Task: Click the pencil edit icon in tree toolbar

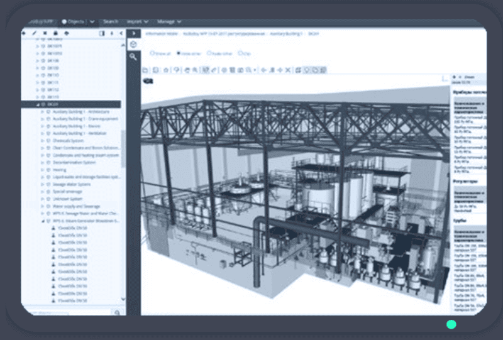Action: (x=35, y=33)
